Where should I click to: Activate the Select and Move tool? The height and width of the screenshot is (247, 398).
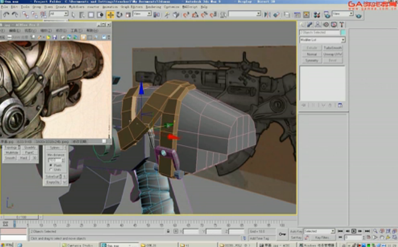pos(110,15)
